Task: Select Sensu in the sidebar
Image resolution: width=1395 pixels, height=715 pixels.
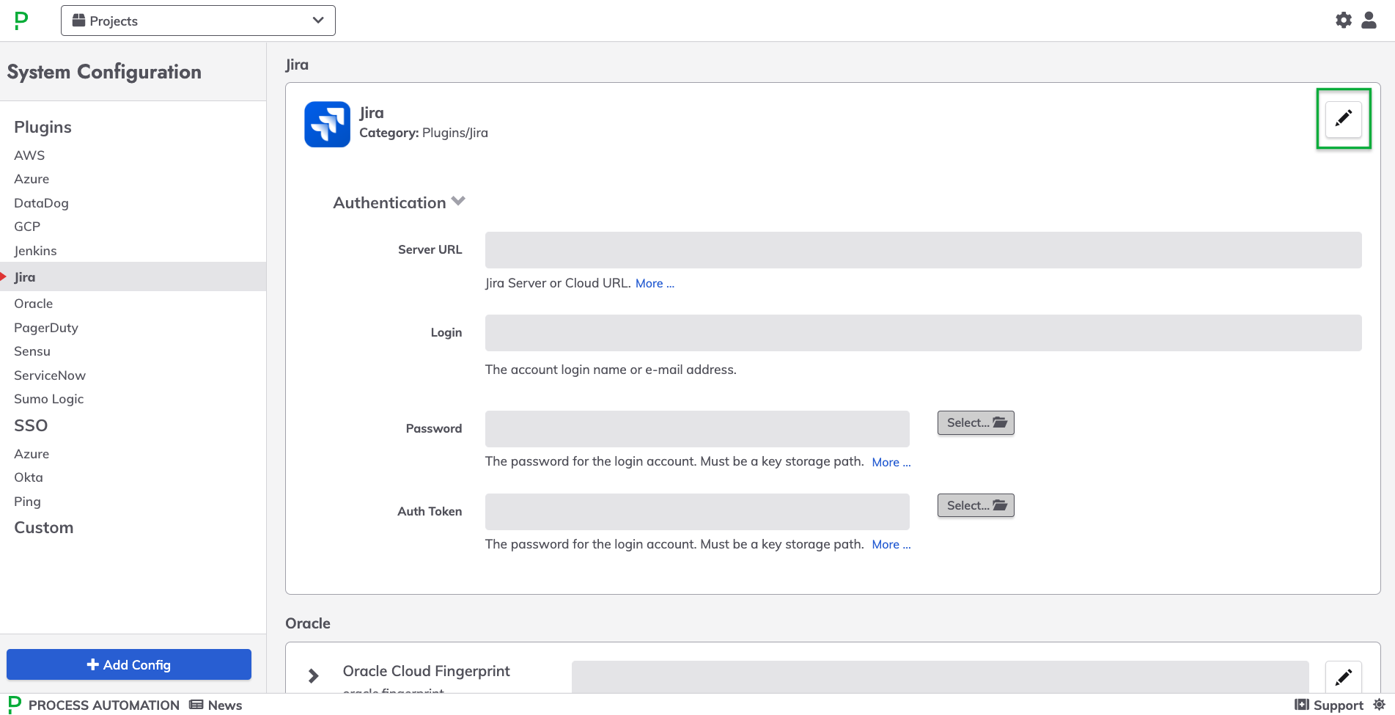Action: [32, 351]
